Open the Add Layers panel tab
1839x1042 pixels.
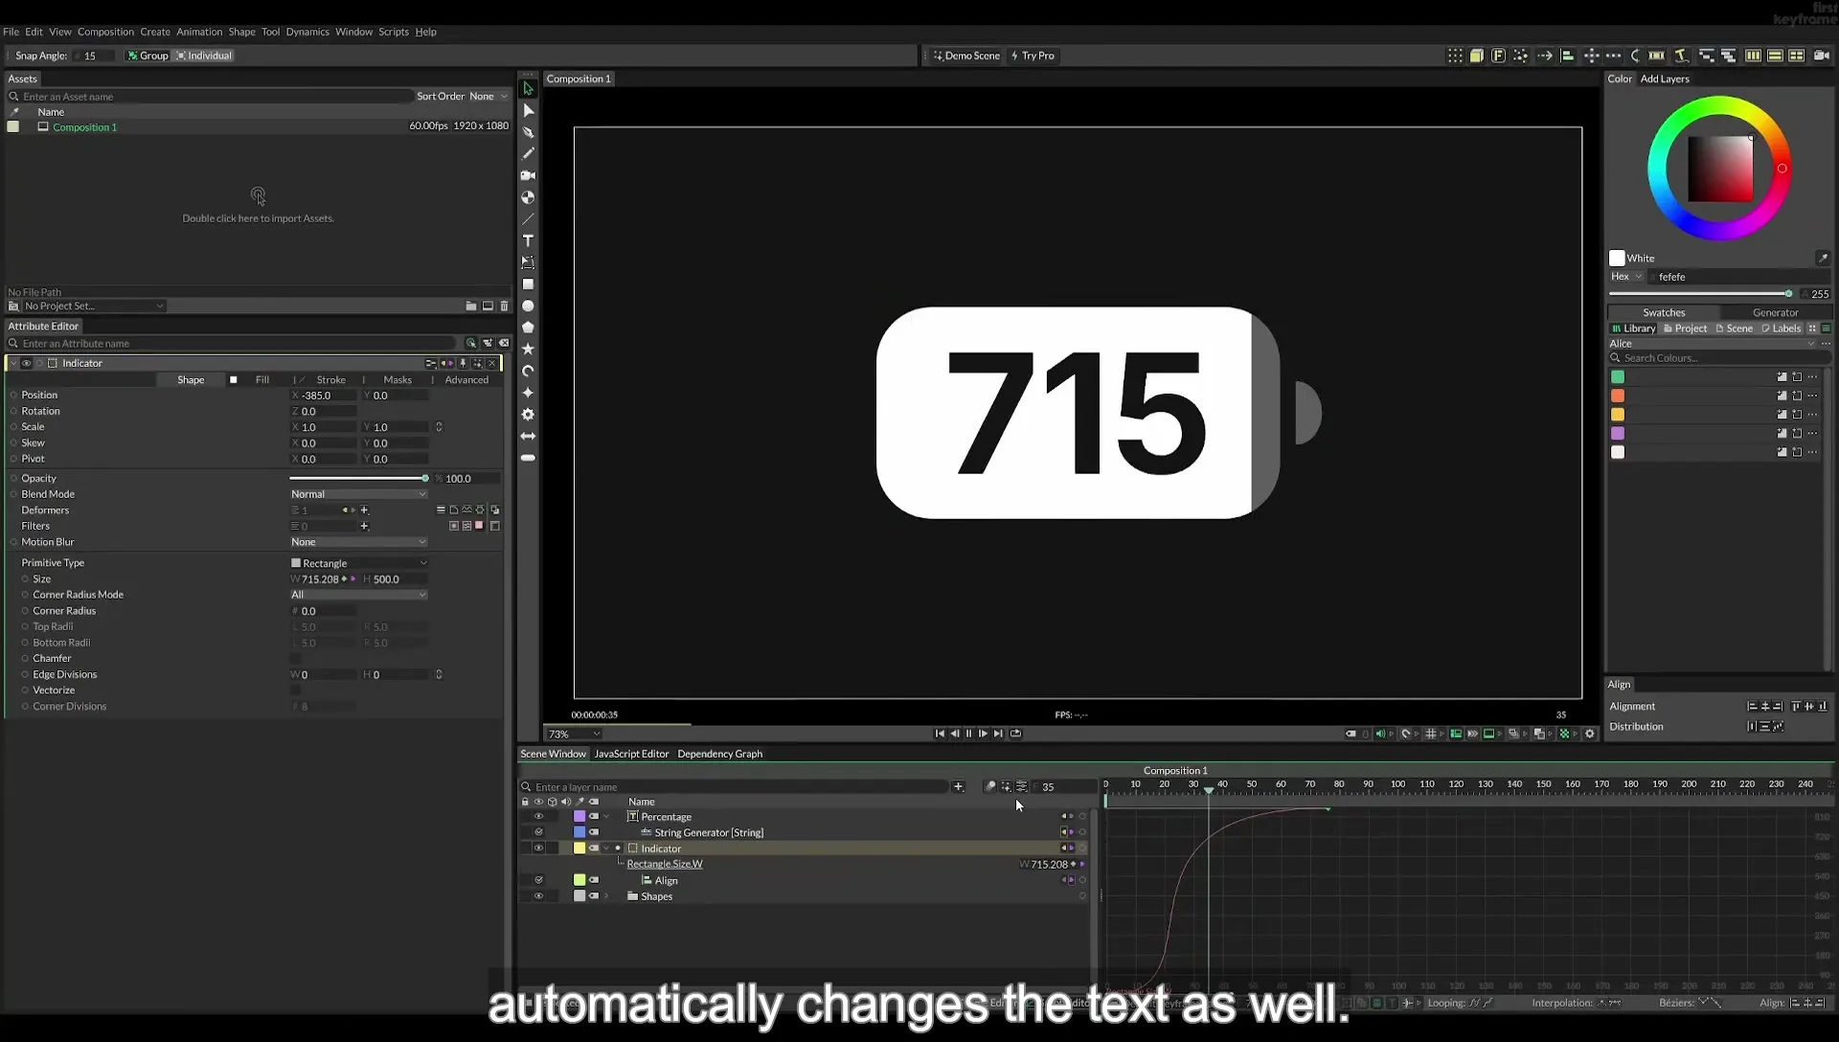click(x=1665, y=79)
